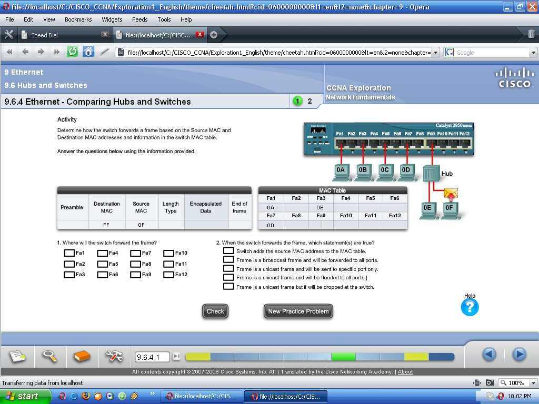Add a new tab with plus icon
539x404 pixels.
click(x=214, y=35)
